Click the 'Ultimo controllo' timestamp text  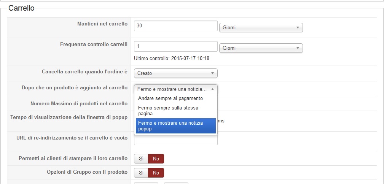coord(172,59)
